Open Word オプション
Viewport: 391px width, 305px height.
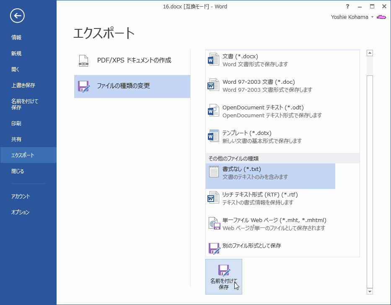[x=28, y=212]
